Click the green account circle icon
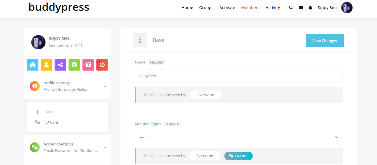This screenshot has width=377, height=165. 74,65
